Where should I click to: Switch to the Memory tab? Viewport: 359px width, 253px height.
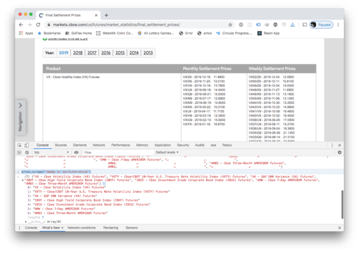point(142,145)
